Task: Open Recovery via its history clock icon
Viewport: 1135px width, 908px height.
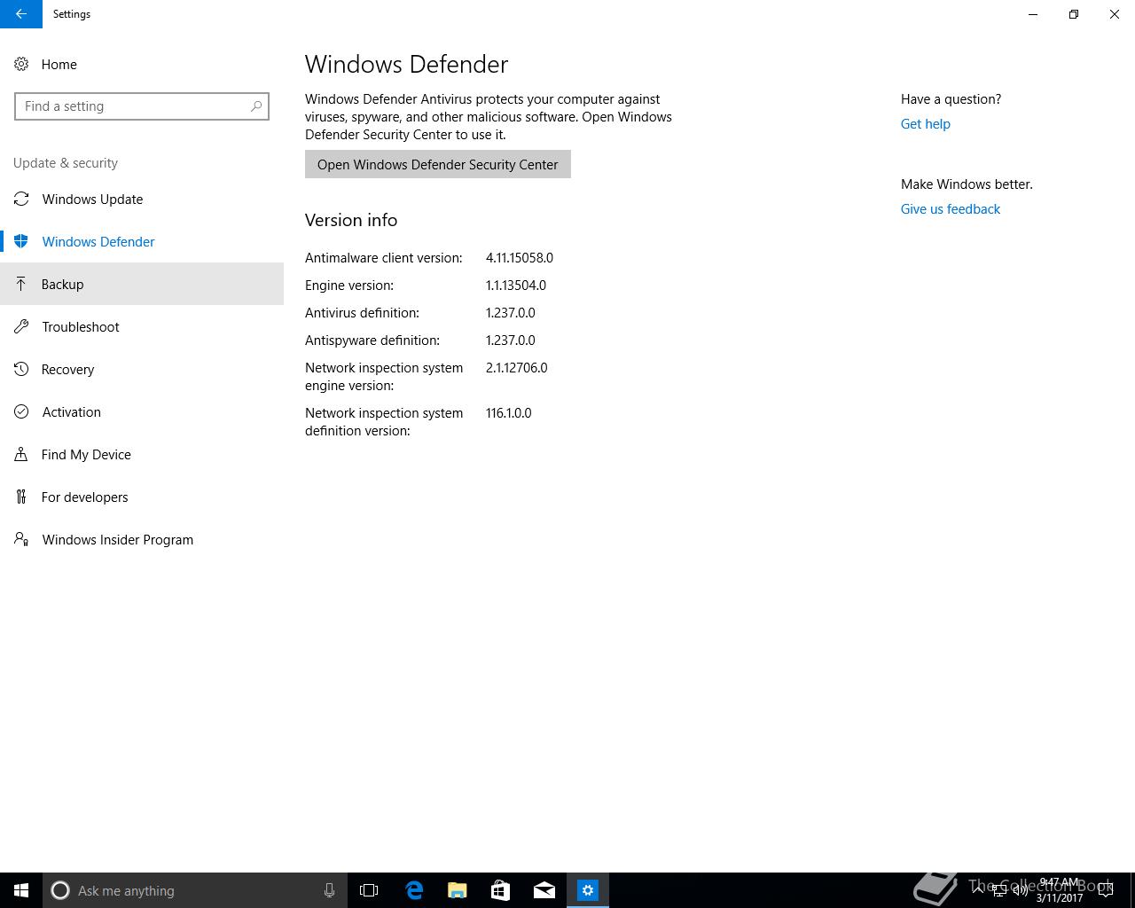Action: point(21,370)
